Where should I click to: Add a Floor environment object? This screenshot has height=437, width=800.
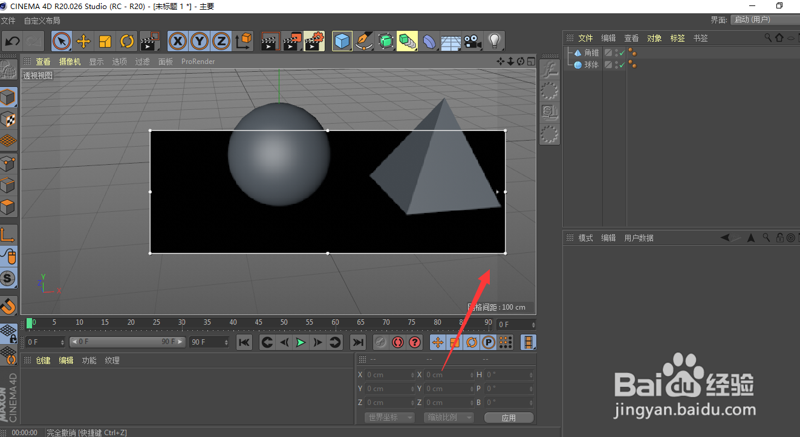pyautogui.click(x=451, y=41)
